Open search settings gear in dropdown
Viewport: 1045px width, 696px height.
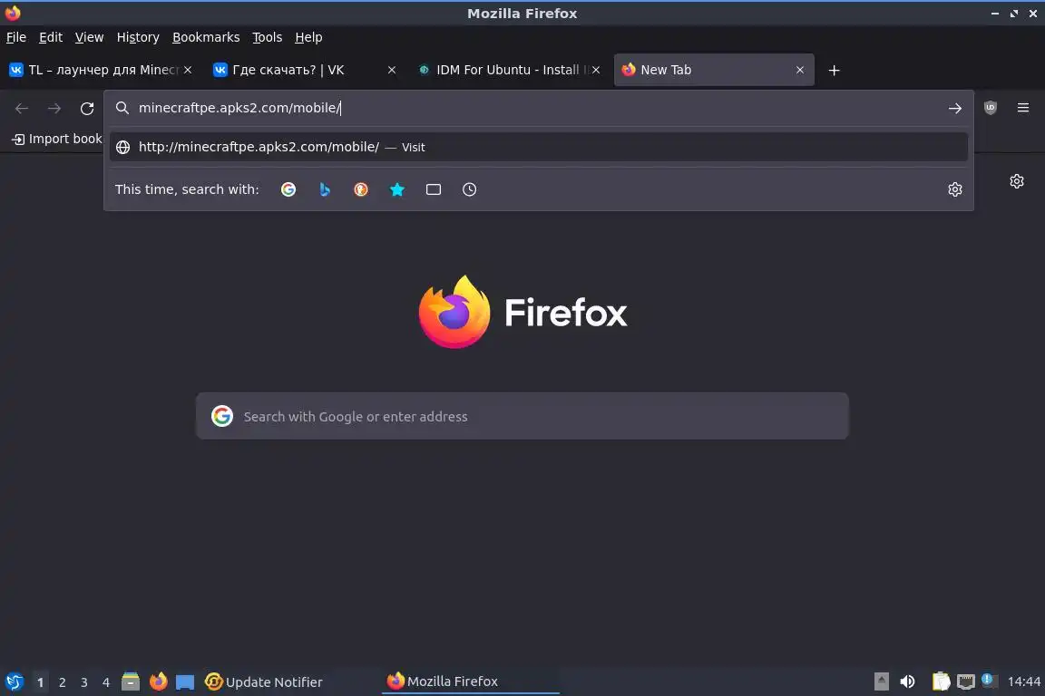[x=954, y=189]
